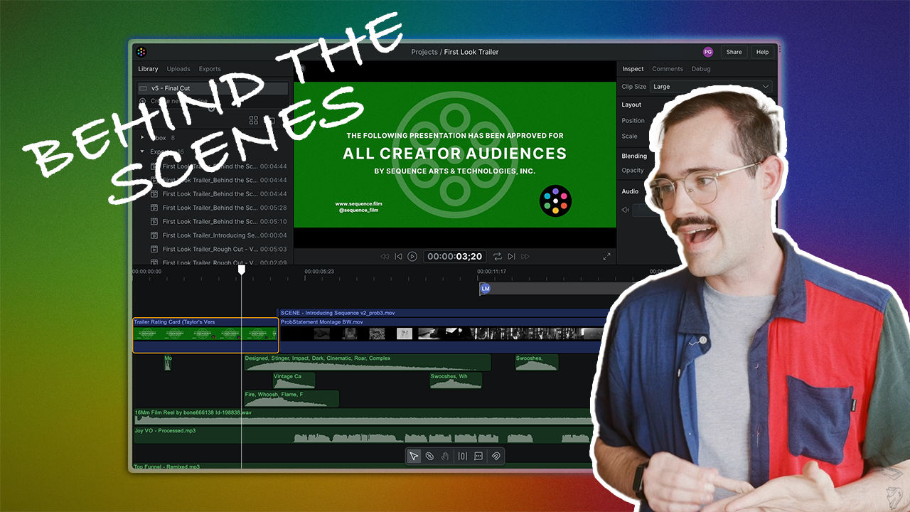Expand the viewer to fullscreen
This screenshot has width=910, height=512.
pos(606,256)
